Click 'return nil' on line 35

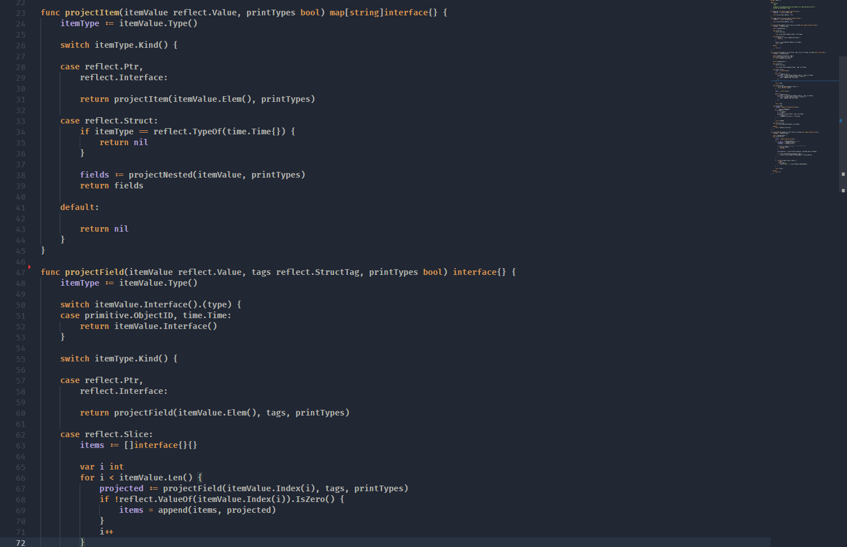pyautogui.click(x=124, y=142)
